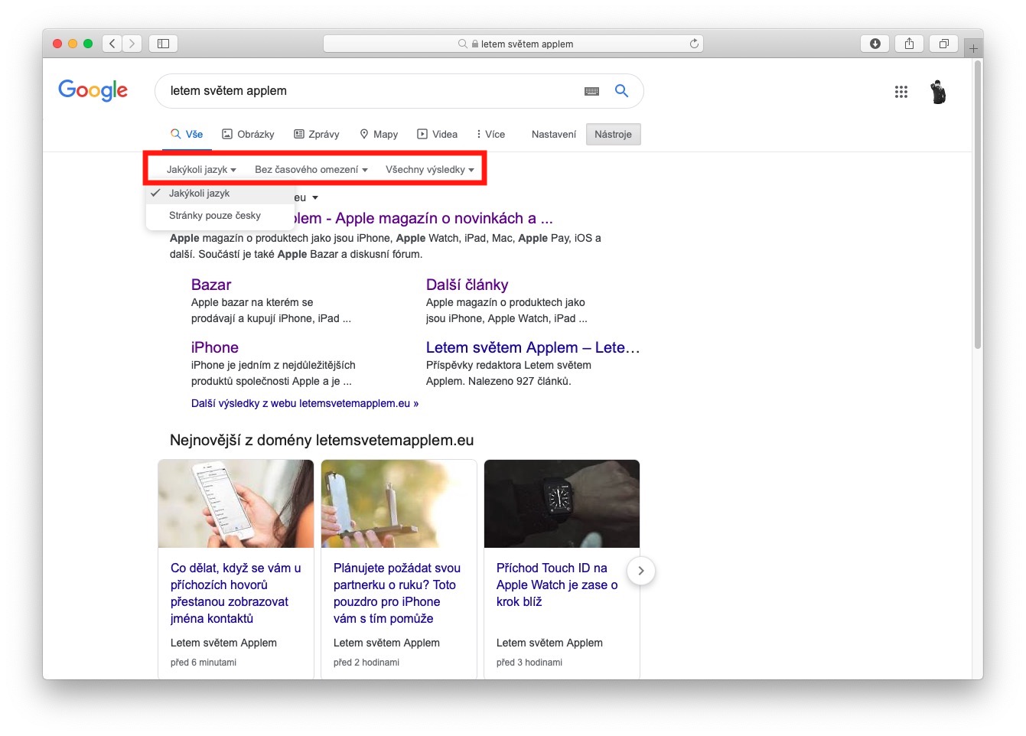Expand the "Bez časového omezení" dropdown

click(x=311, y=170)
